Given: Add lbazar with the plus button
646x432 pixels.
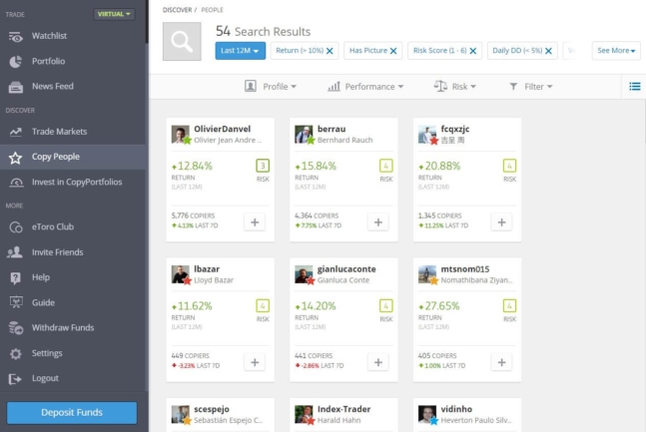Looking at the screenshot, I should pyautogui.click(x=255, y=362).
